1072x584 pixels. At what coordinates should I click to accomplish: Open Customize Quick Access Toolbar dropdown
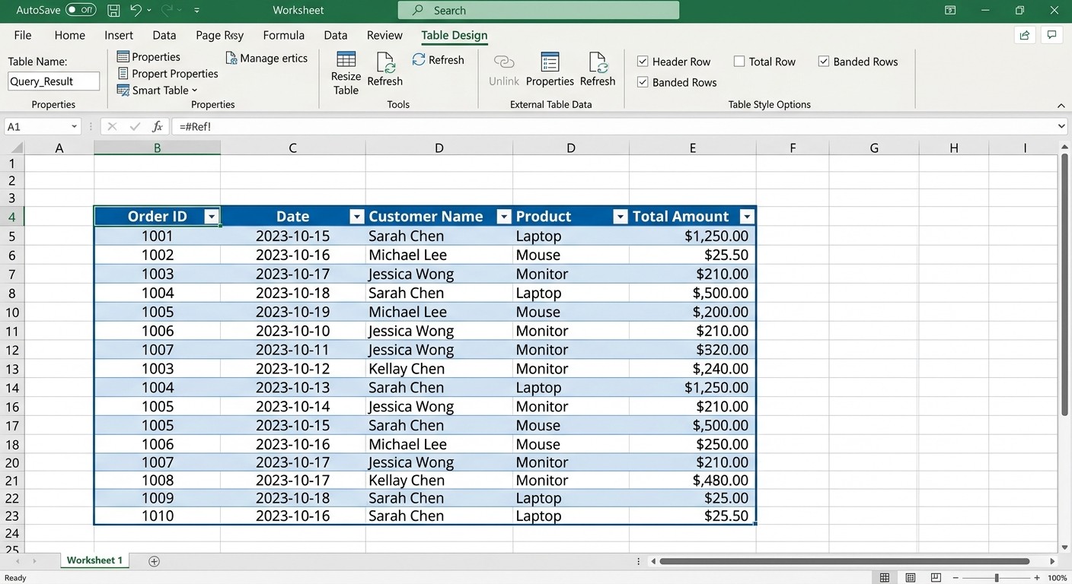pos(197,11)
